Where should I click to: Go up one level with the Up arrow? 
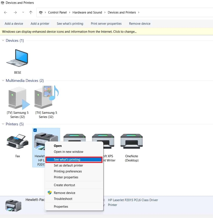(x=31, y=12)
